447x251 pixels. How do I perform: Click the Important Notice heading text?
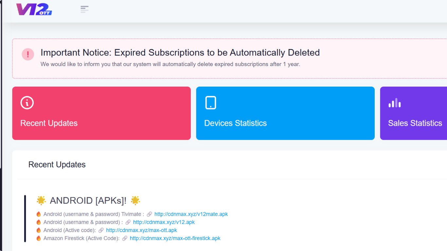coord(180,53)
